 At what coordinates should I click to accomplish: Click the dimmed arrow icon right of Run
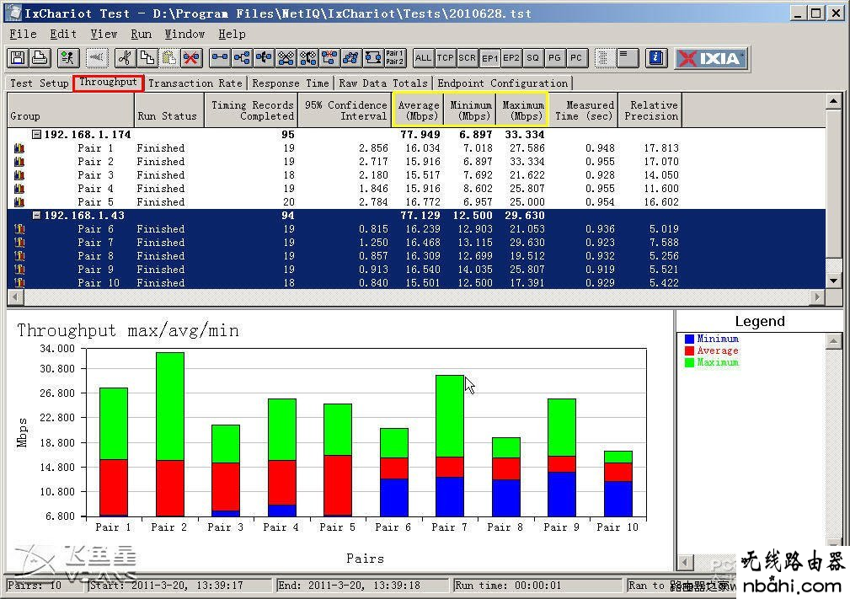pyautogui.click(x=97, y=57)
